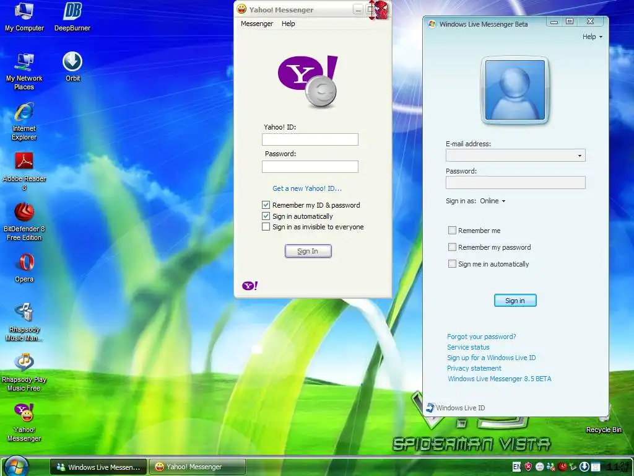Select the Internet Explorer desktop icon
The image size is (634, 476).
[x=24, y=121]
